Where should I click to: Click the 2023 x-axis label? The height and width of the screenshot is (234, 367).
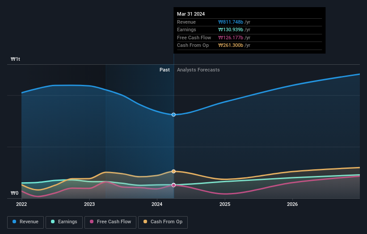click(x=89, y=204)
